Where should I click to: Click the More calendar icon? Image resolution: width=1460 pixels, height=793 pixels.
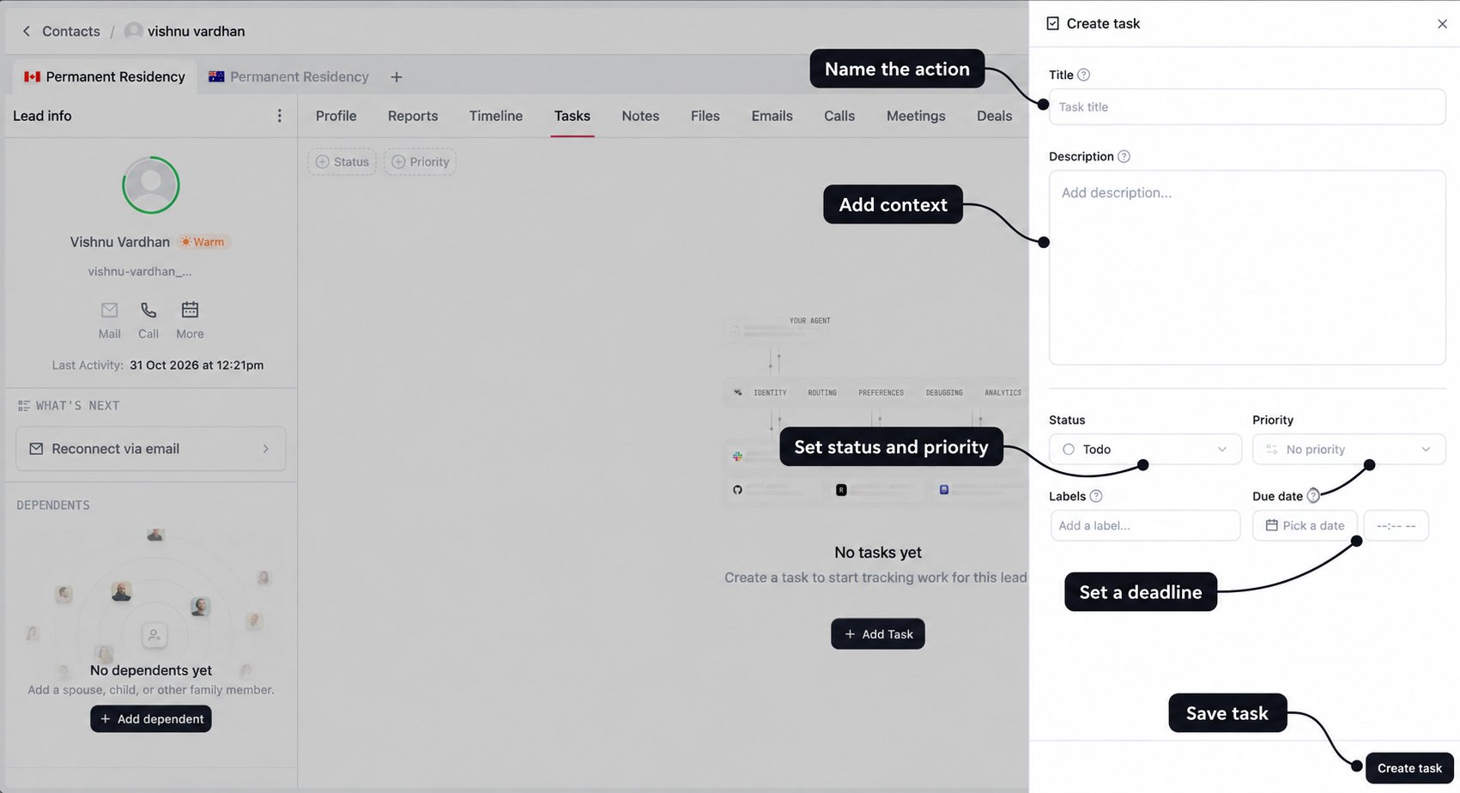pyautogui.click(x=190, y=310)
